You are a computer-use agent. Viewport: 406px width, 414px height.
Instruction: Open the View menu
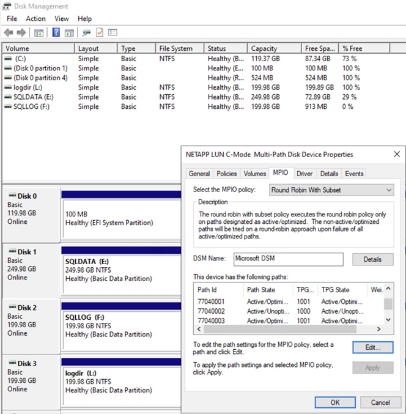62,18
